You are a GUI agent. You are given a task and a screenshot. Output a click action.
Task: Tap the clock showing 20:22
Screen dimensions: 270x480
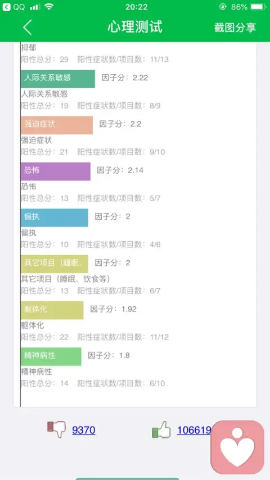point(136,7)
